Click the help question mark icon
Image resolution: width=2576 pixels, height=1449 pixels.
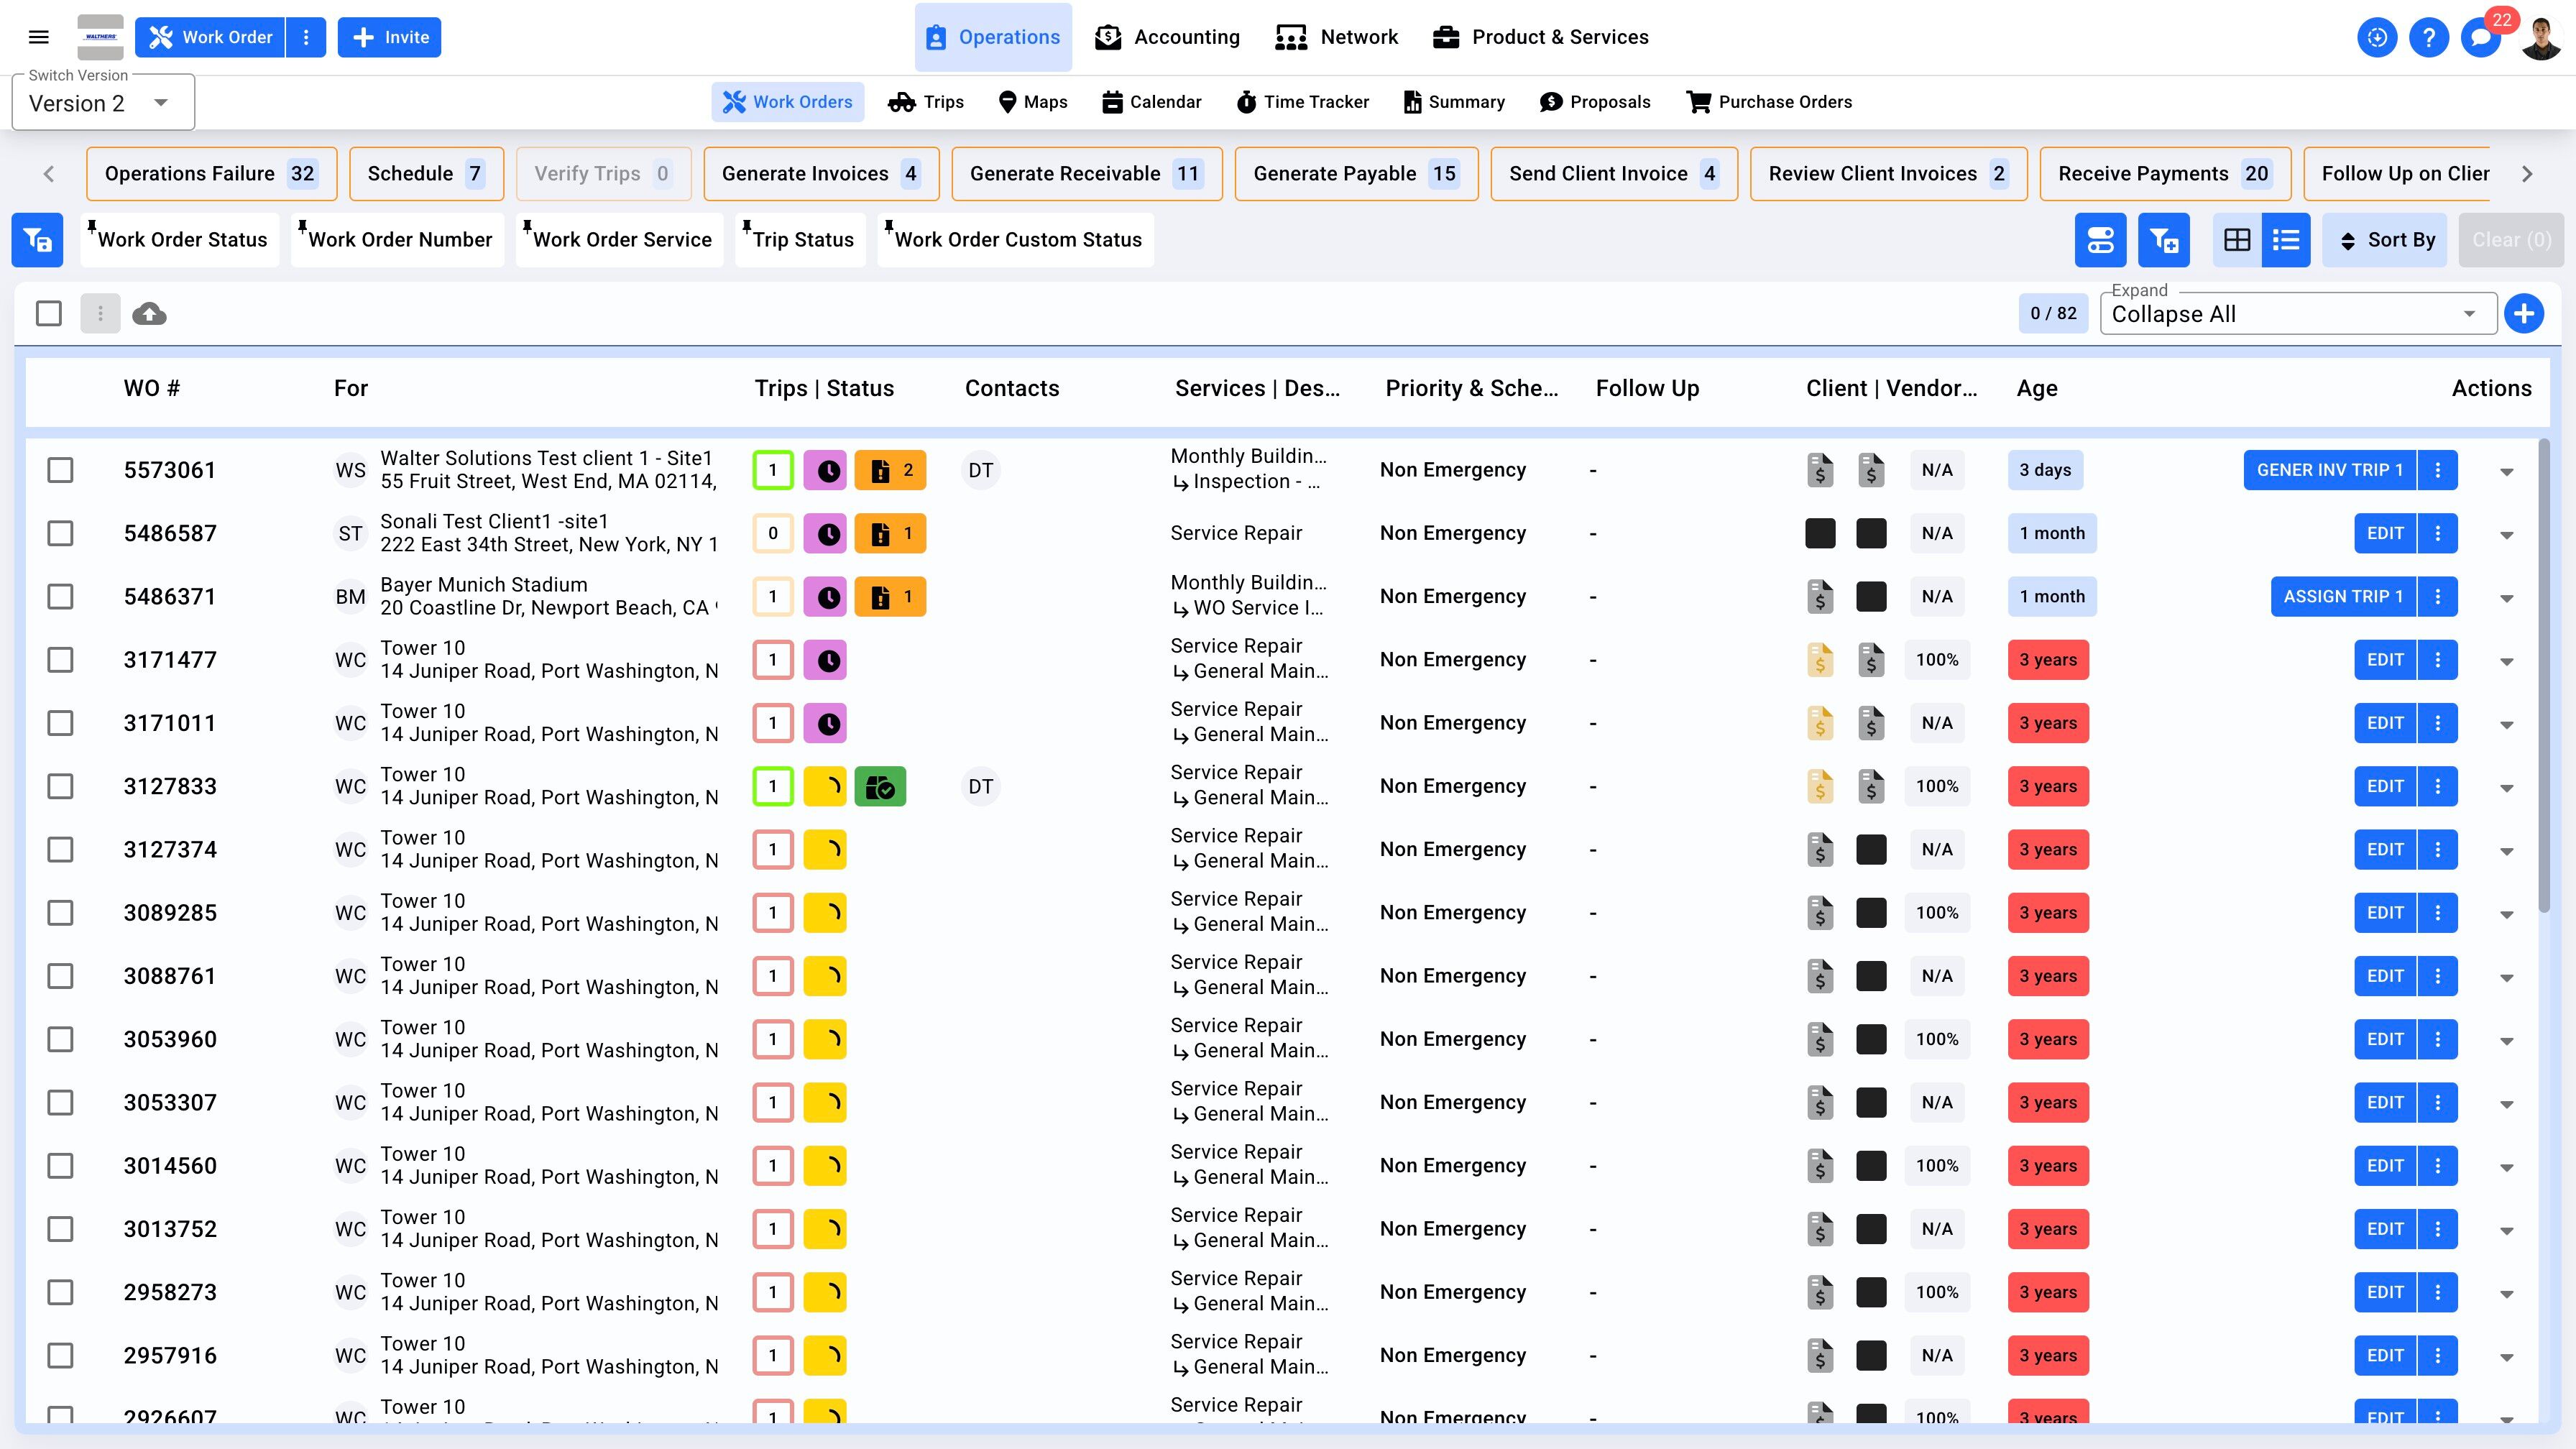[x=2428, y=38]
